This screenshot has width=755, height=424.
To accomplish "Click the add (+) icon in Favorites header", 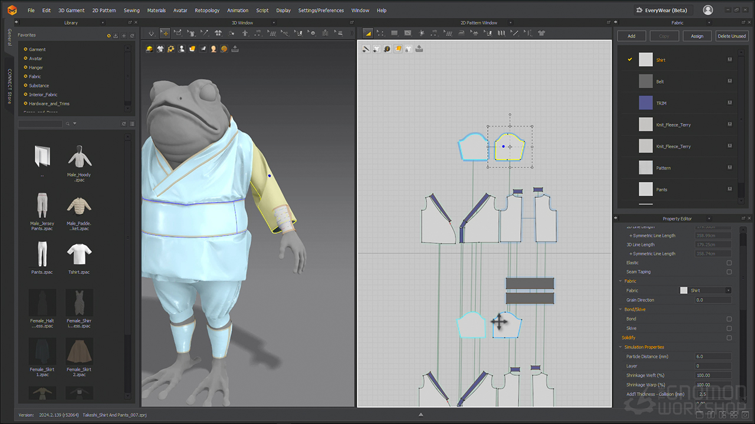I will (124, 35).
